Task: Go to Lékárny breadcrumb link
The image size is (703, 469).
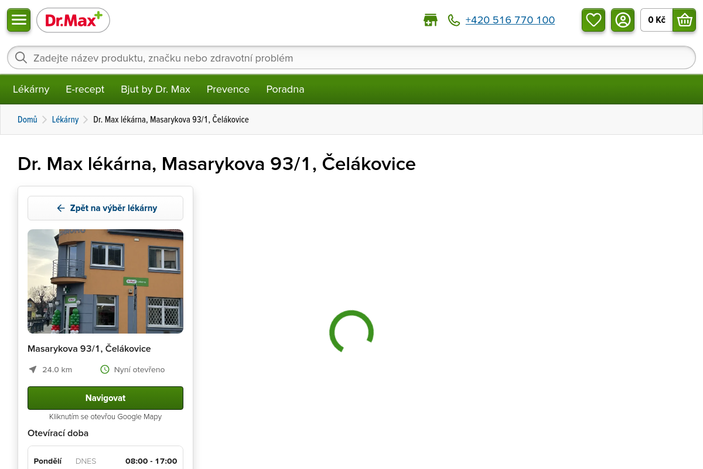Action: tap(65, 120)
